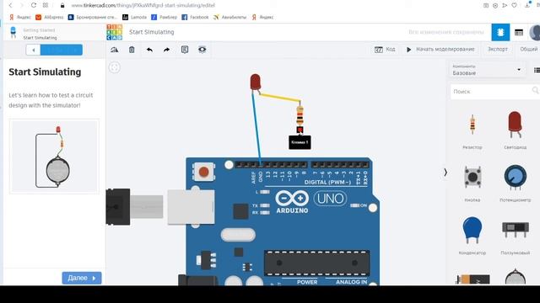
Task: Click the resistor's lower terminal
Action: tap(300, 130)
